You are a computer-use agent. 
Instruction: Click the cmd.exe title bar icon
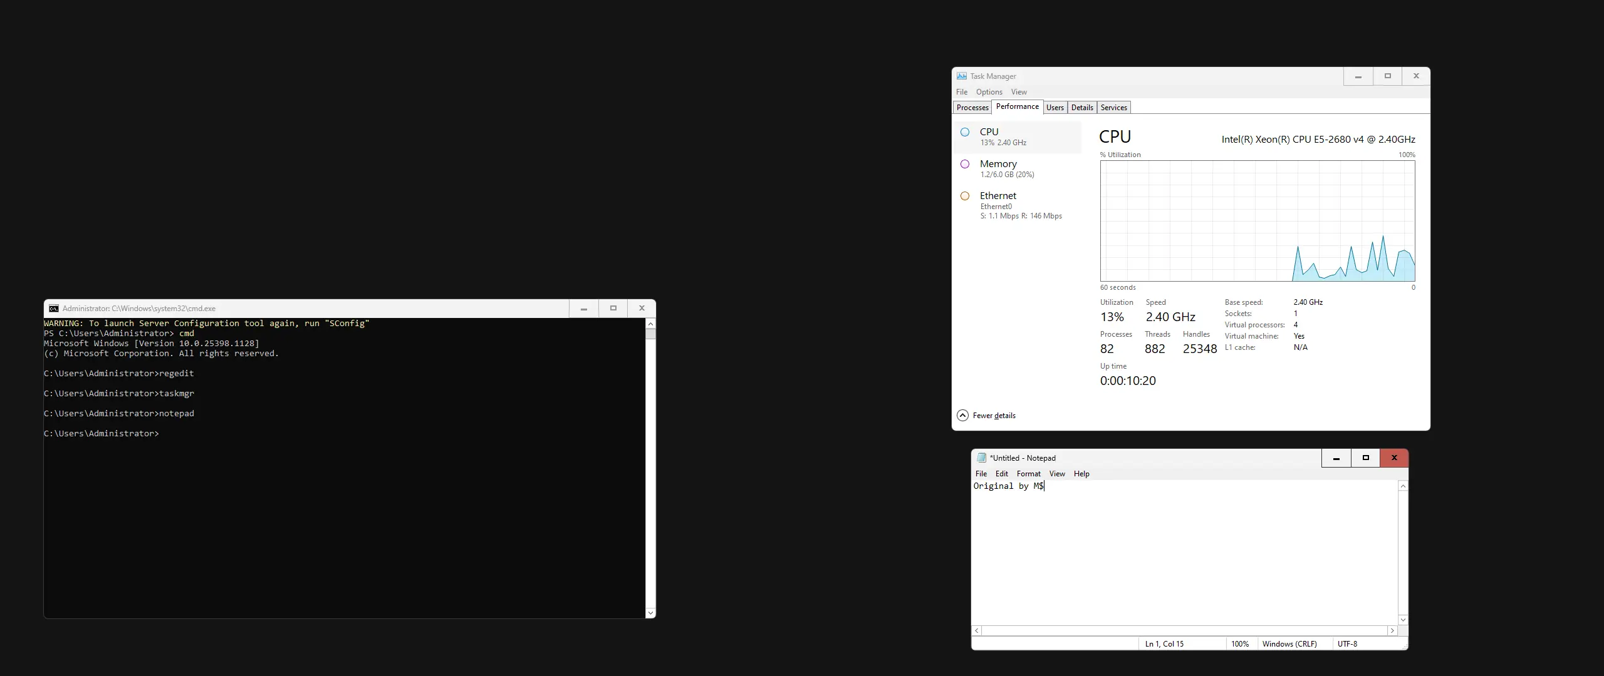pos(54,309)
